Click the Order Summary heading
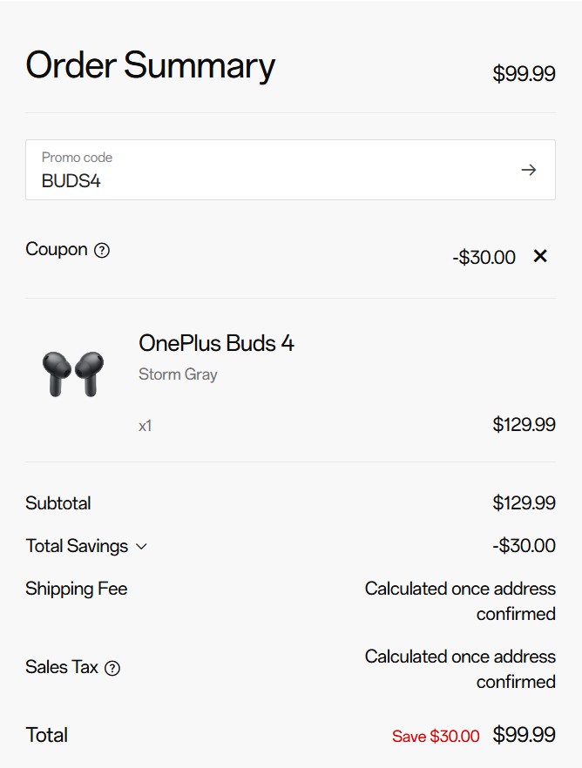Screen dimensions: 582x768 coord(150,65)
